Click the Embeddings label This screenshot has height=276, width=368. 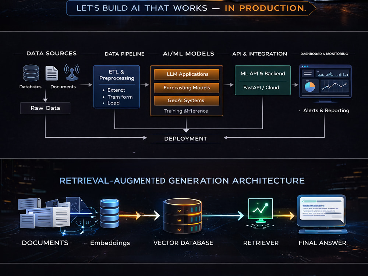tap(110, 243)
